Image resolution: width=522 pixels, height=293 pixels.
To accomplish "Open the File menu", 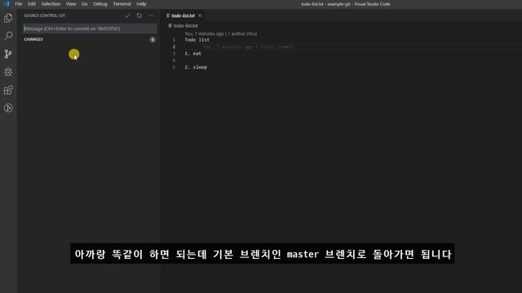I will [x=19, y=4].
